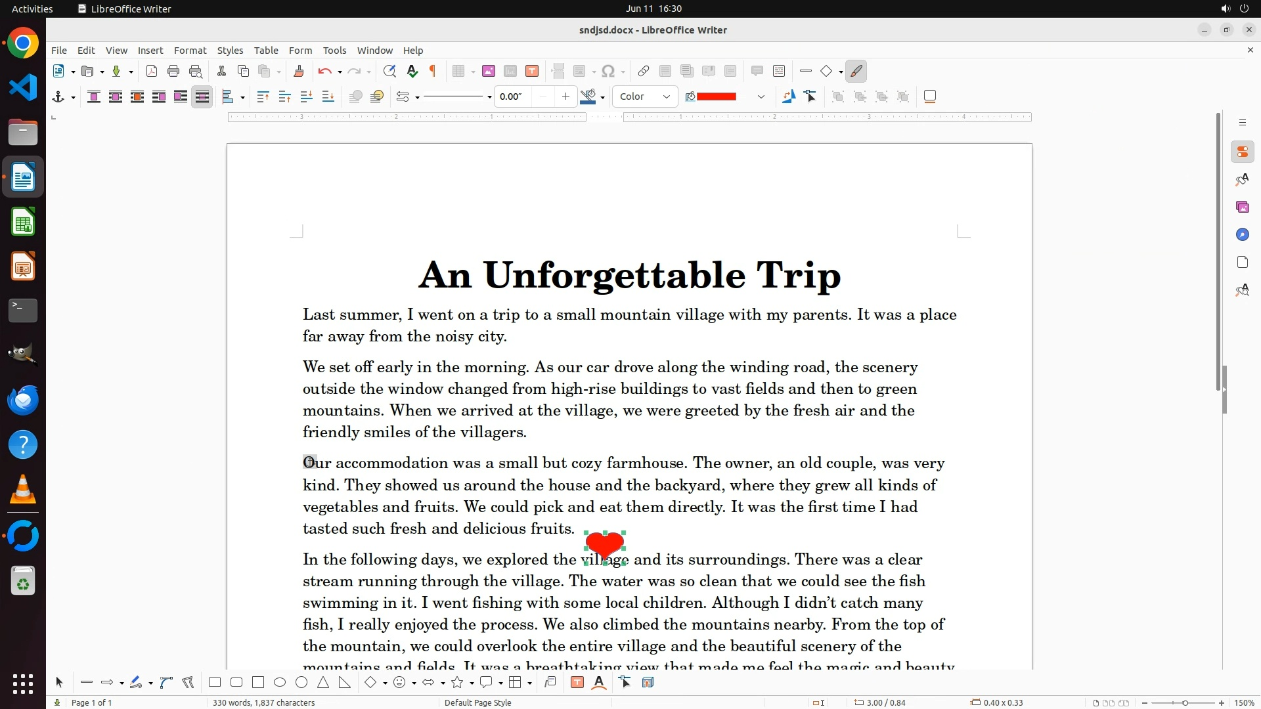Click the Export as PDF icon
Screen dimensions: 1261x709
(x=152, y=72)
